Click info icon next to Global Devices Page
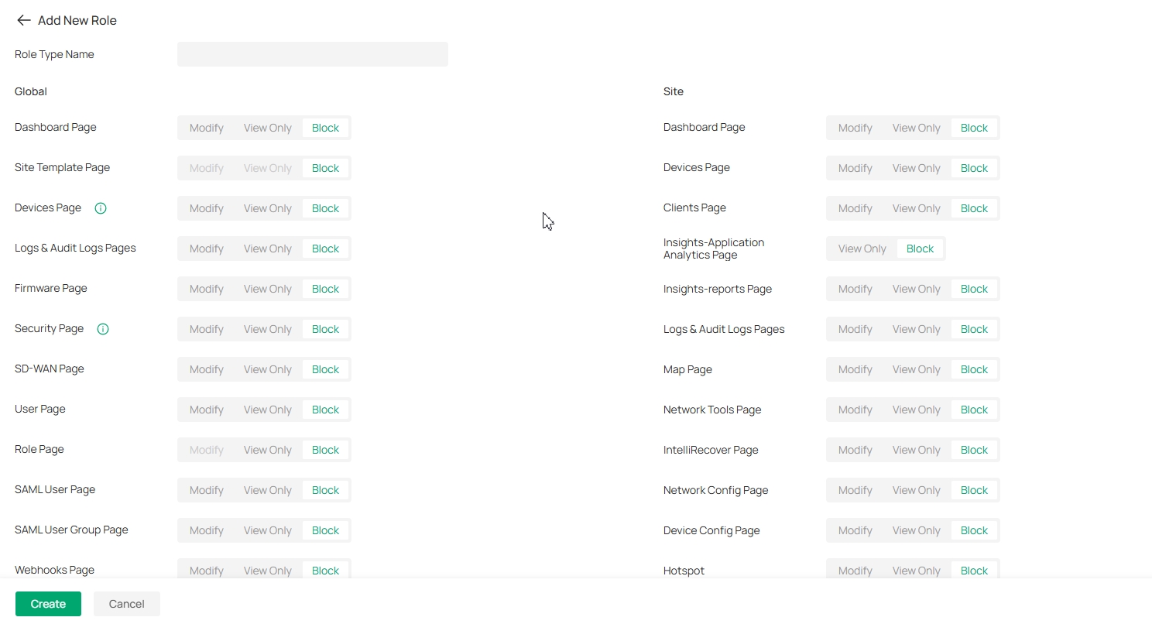Viewport: 1152px width, 624px height. click(x=101, y=208)
